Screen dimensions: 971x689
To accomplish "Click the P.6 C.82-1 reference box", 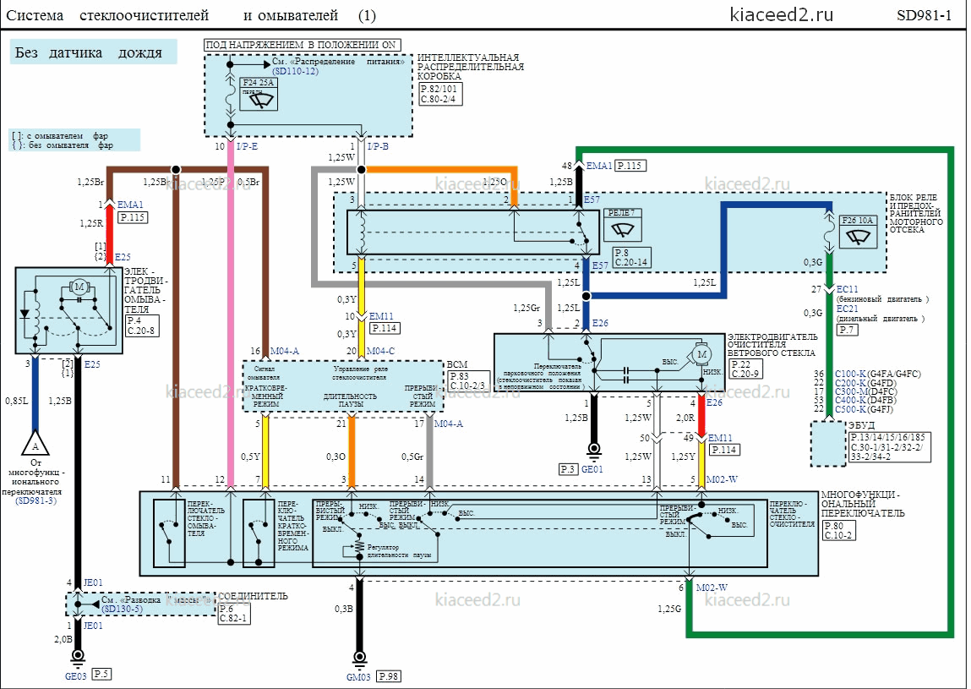I will click(x=234, y=614).
